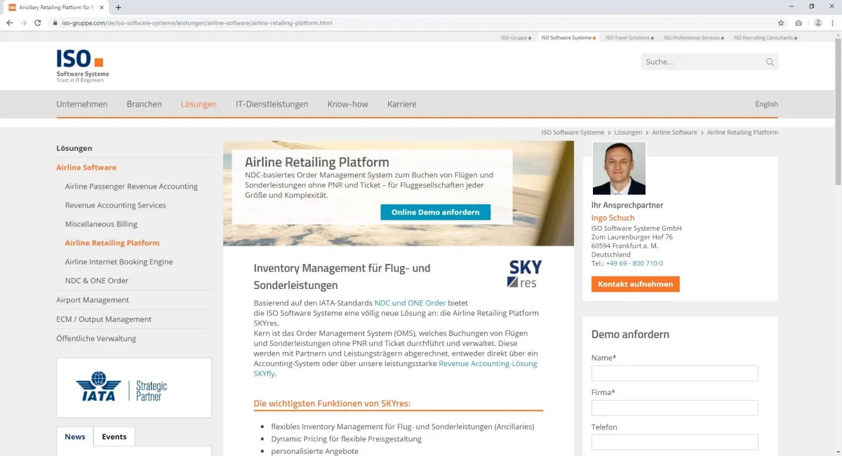Screen dimensions: 842x456
Task: Switch to the Events tab
Action: [114, 436]
